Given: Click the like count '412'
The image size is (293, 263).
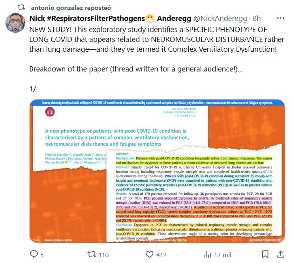Looking at the screenshot, I should (162, 255).
